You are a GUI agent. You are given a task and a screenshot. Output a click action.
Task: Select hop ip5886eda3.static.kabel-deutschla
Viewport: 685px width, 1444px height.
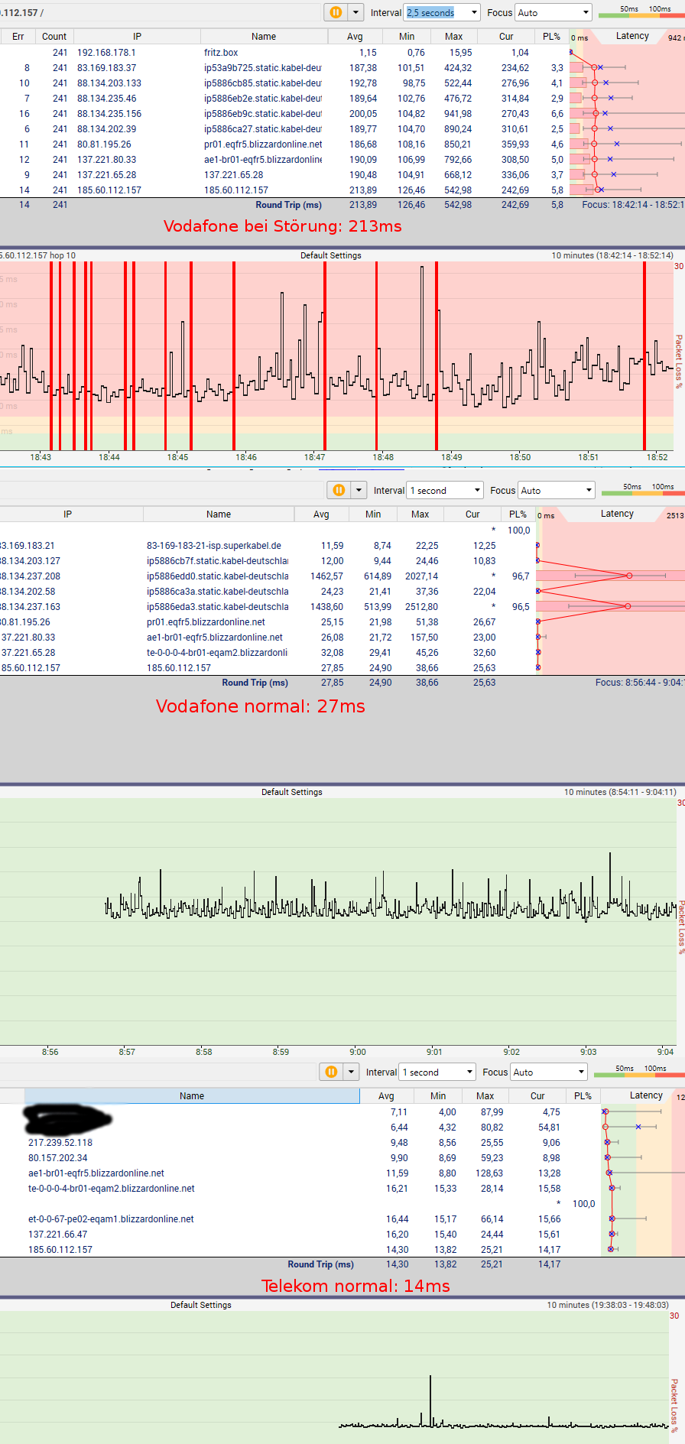click(x=218, y=607)
